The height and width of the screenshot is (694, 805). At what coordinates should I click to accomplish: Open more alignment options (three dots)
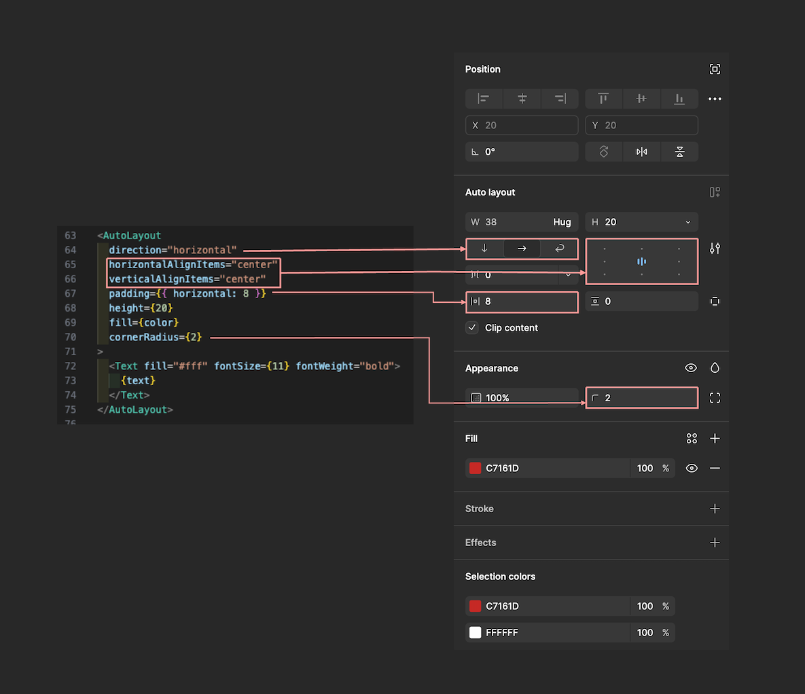pyautogui.click(x=715, y=98)
